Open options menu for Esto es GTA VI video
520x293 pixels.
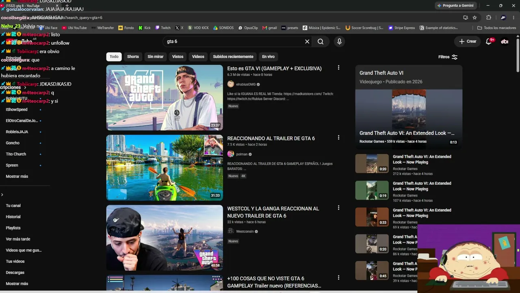(x=338, y=68)
